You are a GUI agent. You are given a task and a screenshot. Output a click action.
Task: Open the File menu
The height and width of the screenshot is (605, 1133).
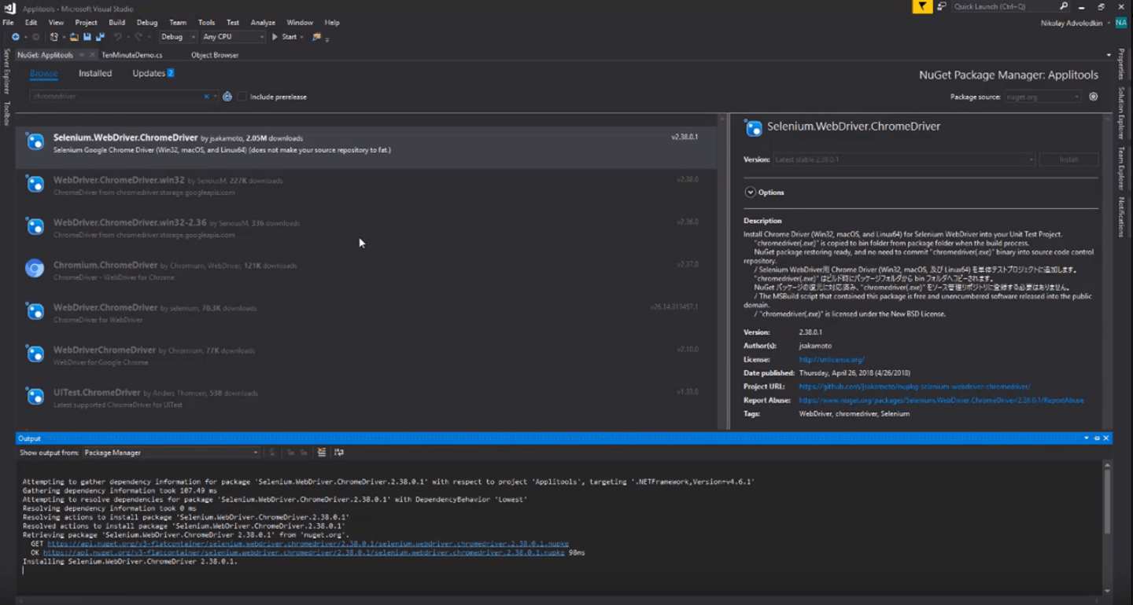[x=8, y=23]
